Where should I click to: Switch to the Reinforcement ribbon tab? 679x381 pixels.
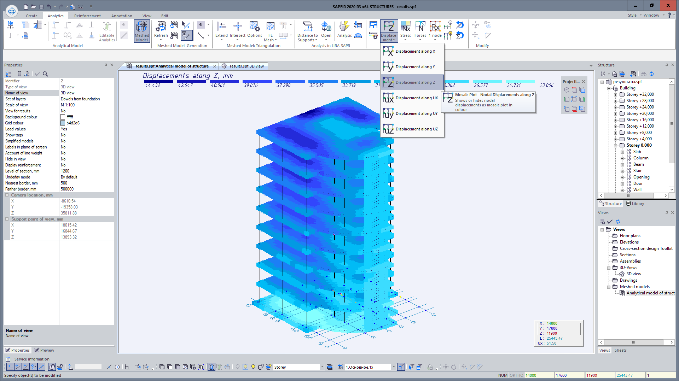point(87,16)
